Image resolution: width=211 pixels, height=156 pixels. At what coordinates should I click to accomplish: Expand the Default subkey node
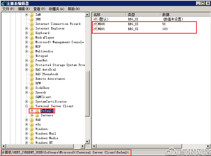32,111
